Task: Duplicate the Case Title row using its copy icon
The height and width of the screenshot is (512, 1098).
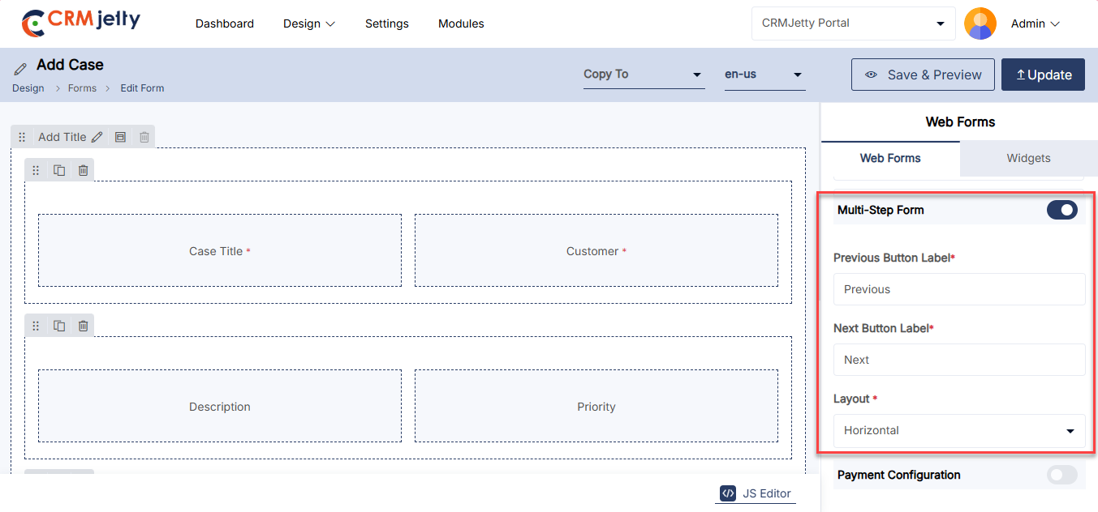Action: point(59,170)
